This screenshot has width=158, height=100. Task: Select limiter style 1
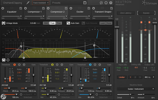130,77
